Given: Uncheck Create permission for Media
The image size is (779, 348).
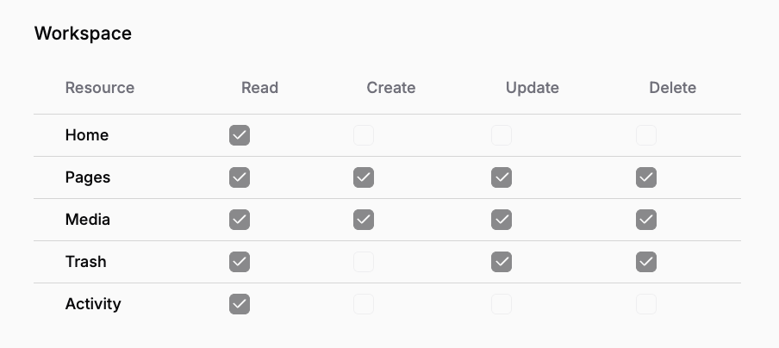Looking at the screenshot, I should [x=364, y=220].
